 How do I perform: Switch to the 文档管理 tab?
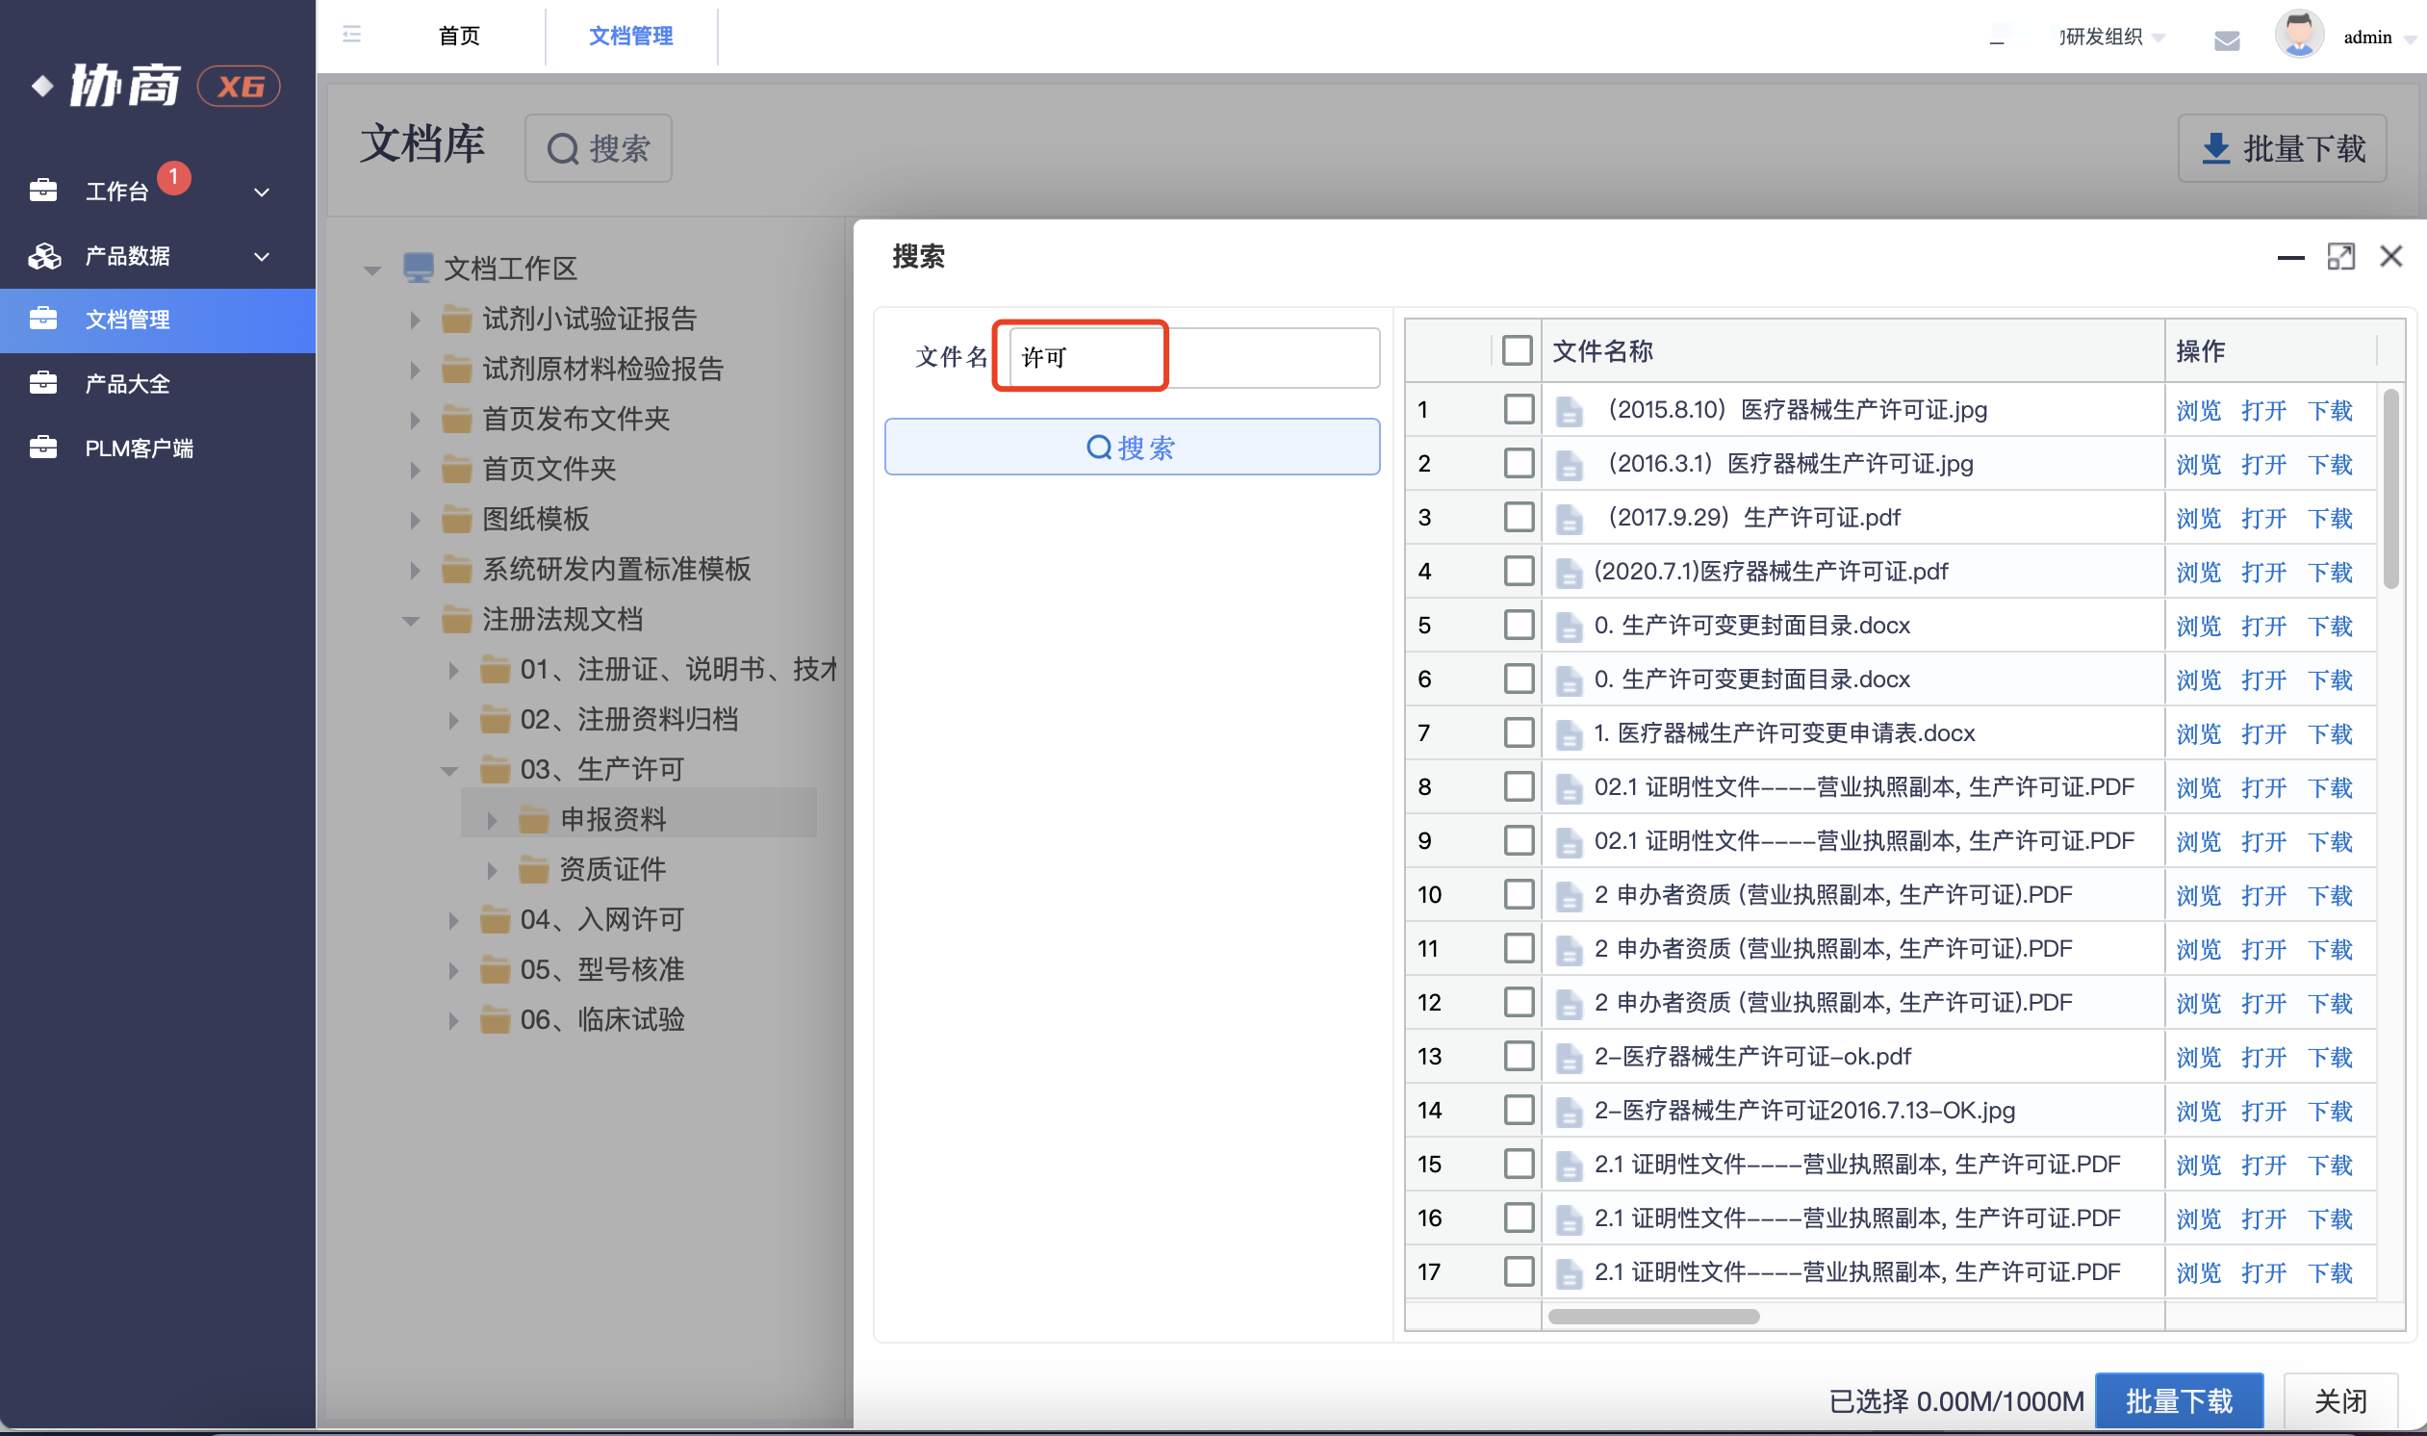coord(630,36)
